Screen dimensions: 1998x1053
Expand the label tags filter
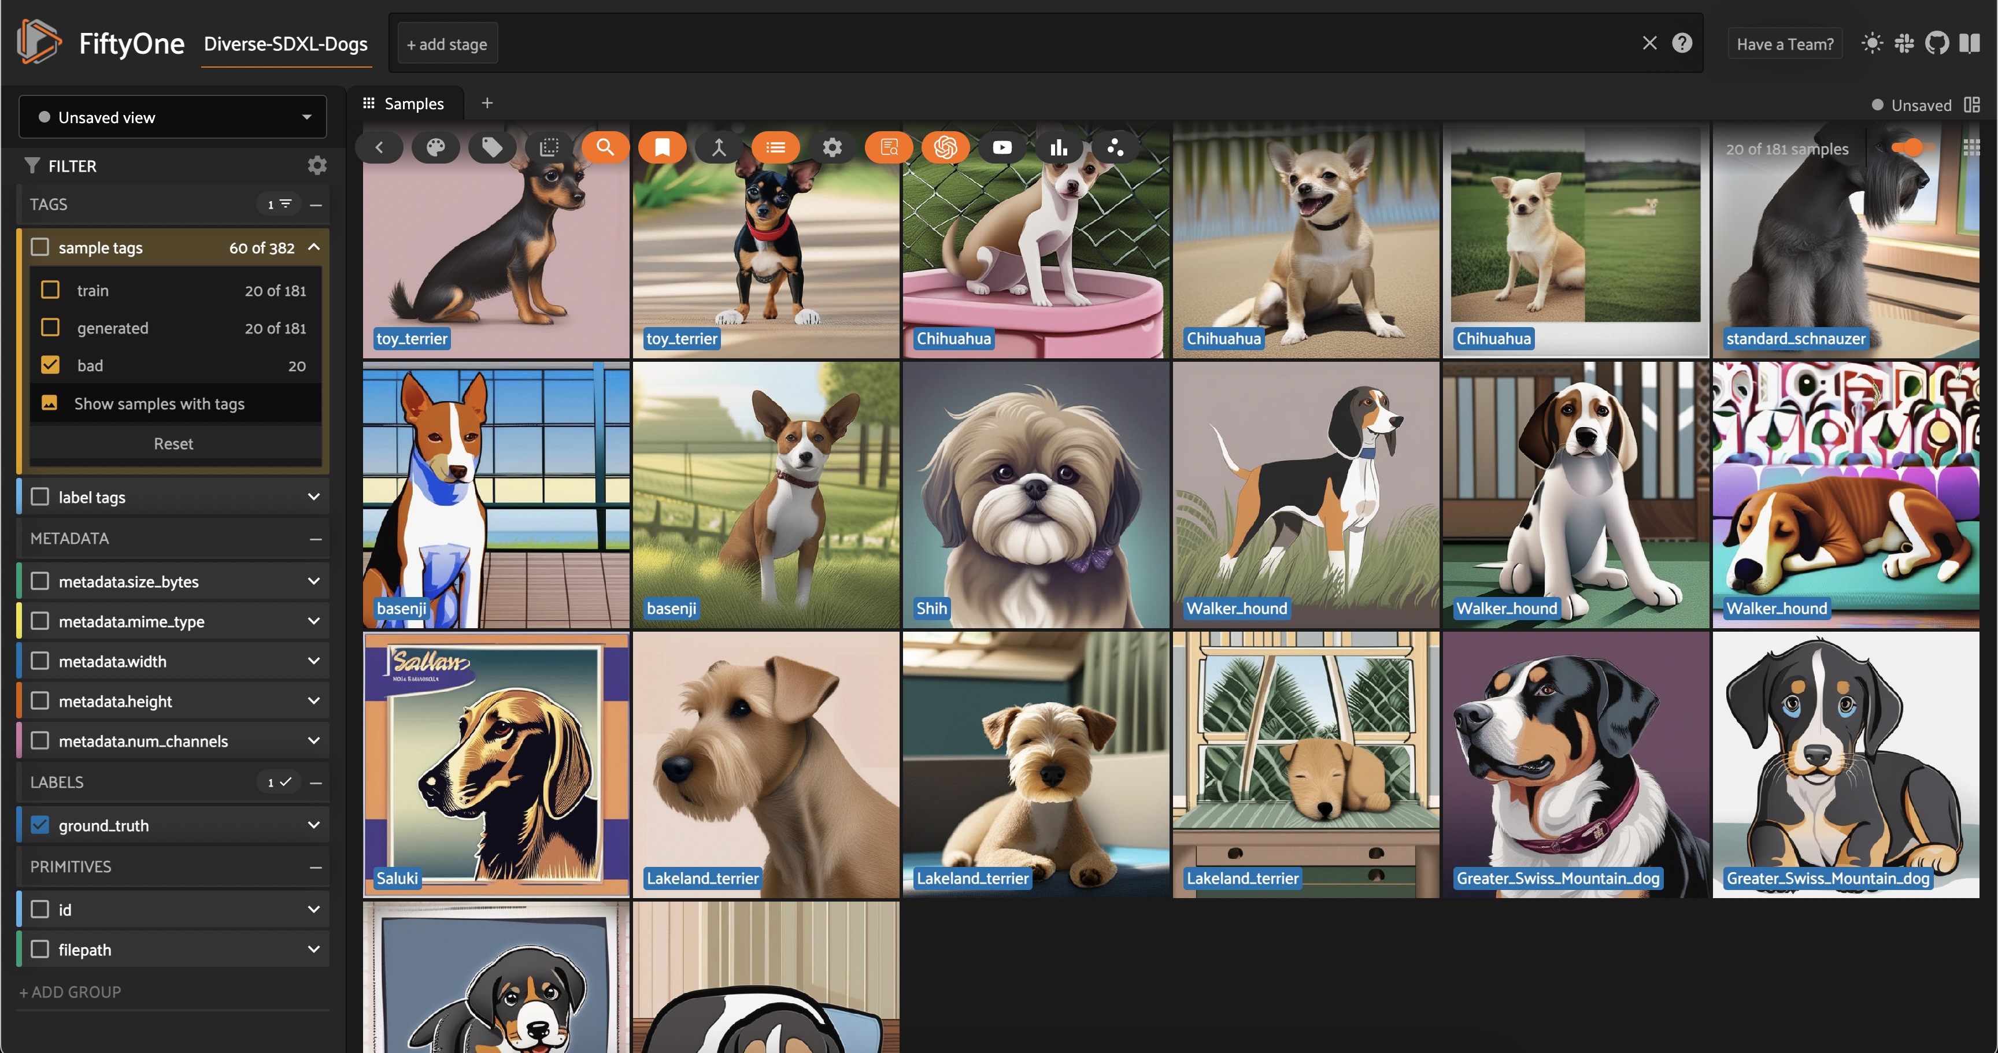tap(314, 496)
